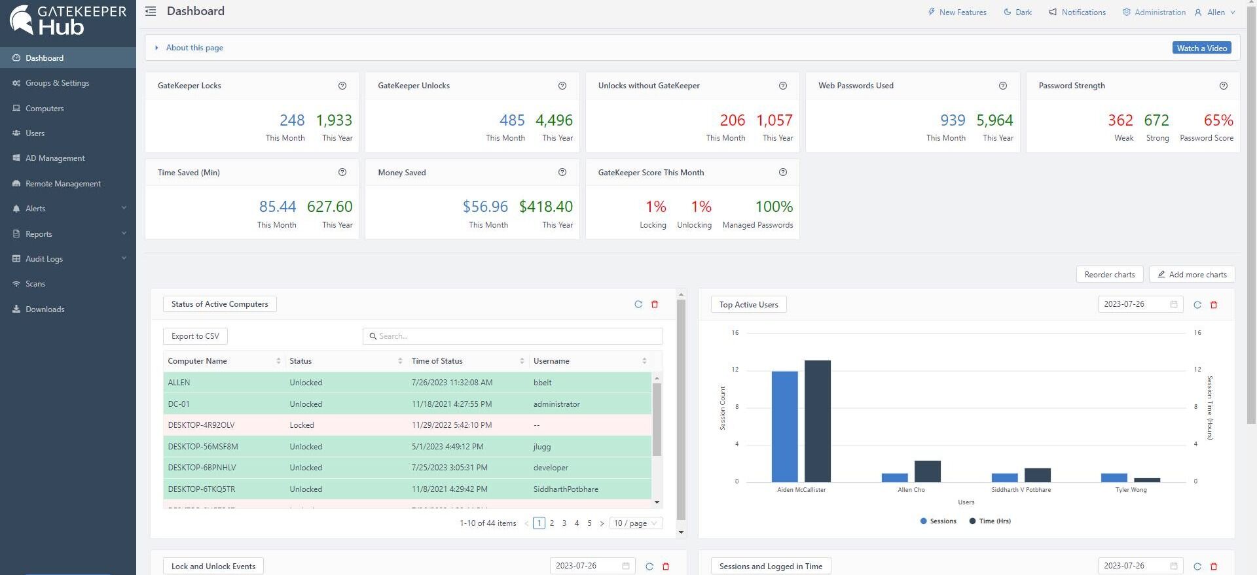The height and width of the screenshot is (575, 1257).
Task: Expand the About this page section
Action: coord(189,48)
